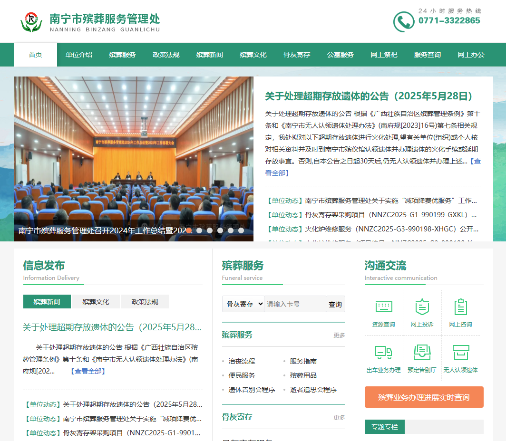Select third carousel dot

click(x=210, y=230)
